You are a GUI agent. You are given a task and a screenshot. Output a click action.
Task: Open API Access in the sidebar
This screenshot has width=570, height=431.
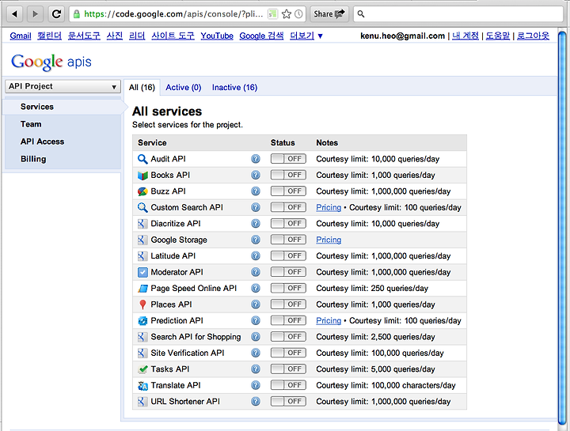42,142
